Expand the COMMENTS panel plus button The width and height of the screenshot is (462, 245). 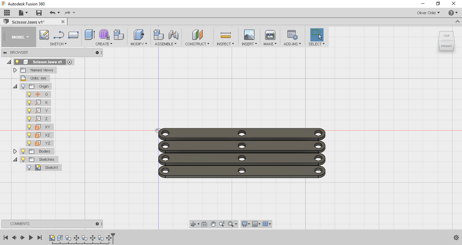coord(97,224)
